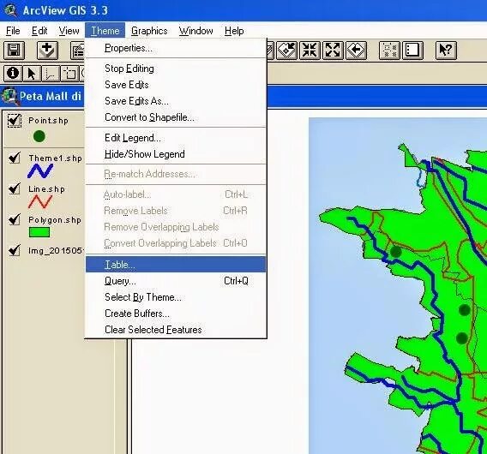Click the Zoom to Selected icon
Image resolution: width=487 pixels, height=454 pixels.
(286, 50)
